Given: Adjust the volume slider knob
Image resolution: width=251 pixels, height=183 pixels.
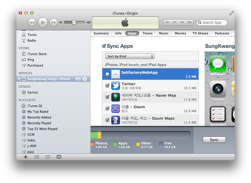Looking at the screenshot, I should (74, 22).
